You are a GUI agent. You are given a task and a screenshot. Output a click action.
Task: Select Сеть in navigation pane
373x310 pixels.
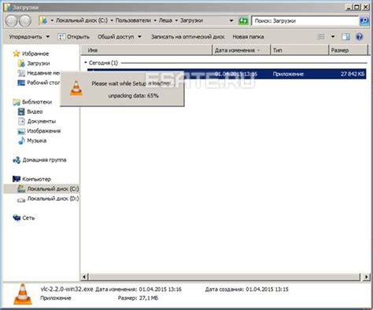(28, 218)
